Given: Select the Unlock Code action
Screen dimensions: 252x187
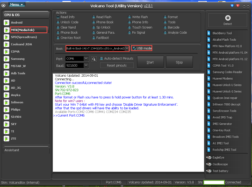Looking at the screenshot, I should coord(58,22).
